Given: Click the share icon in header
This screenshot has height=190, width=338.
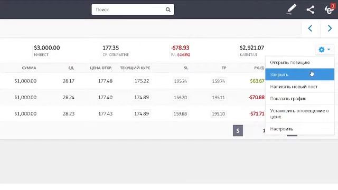Looking at the screenshot, I should pyautogui.click(x=310, y=9).
